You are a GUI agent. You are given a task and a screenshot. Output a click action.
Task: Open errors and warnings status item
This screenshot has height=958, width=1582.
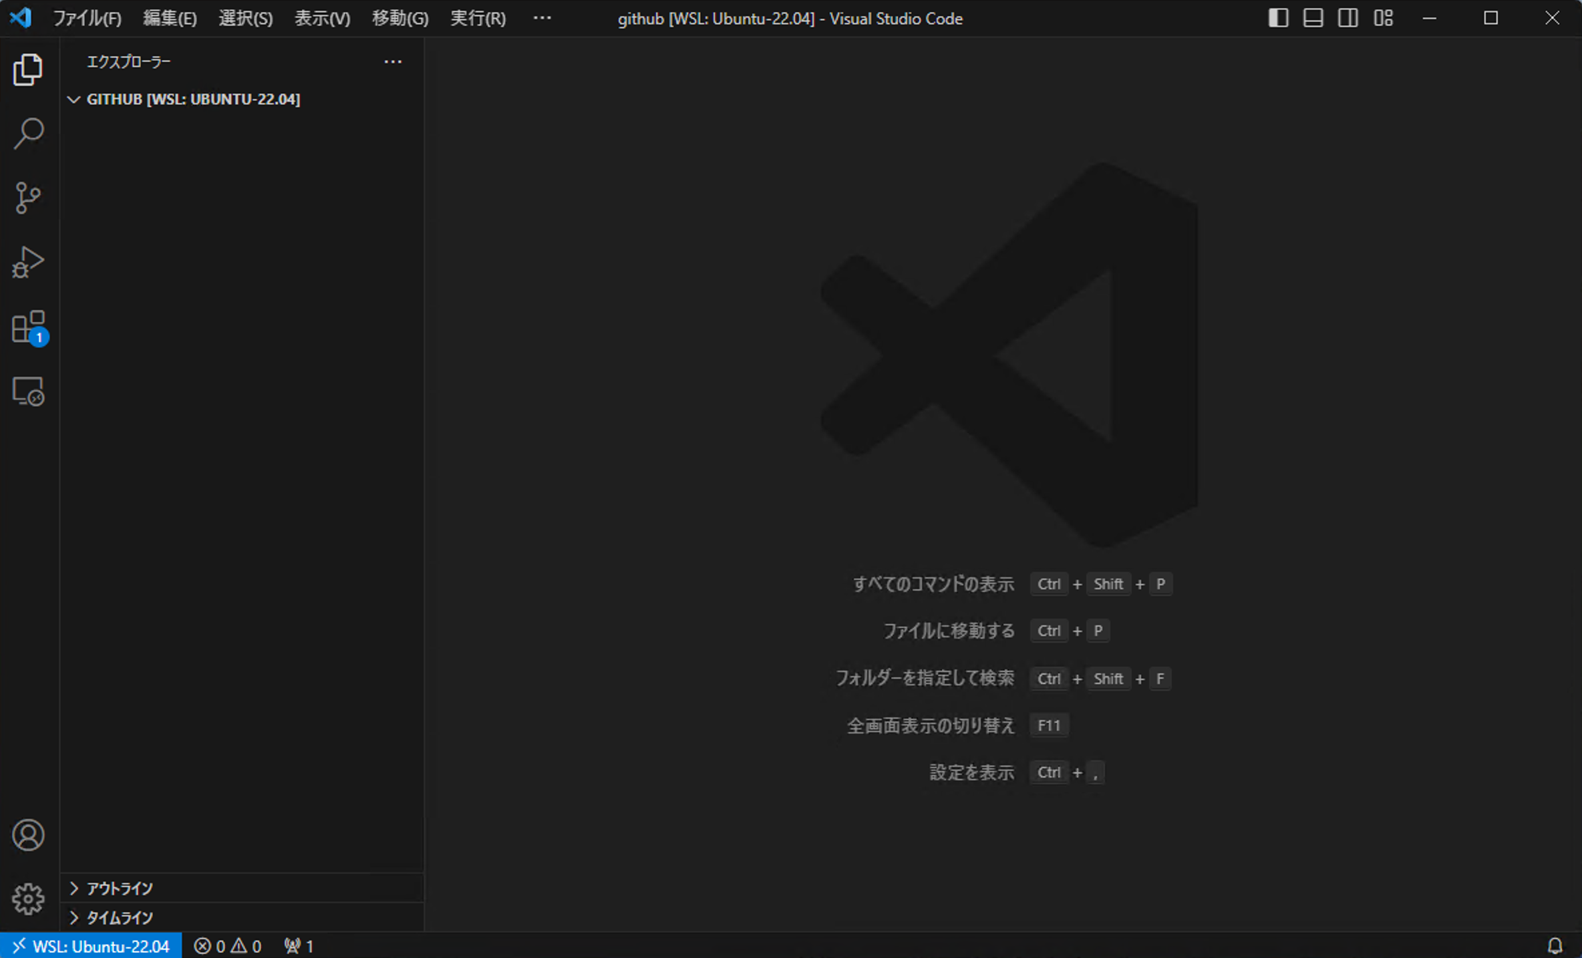(227, 946)
